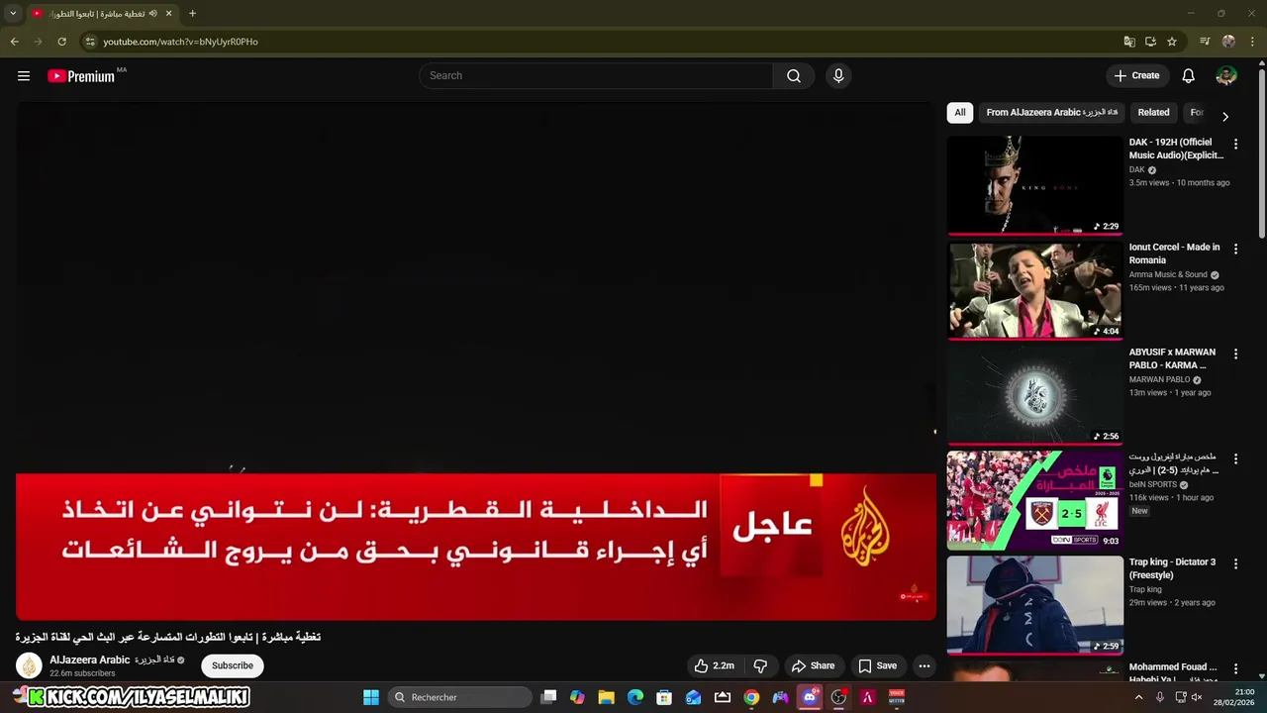This screenshot has width=1267, height=713.
Task: View site information icon in address bar
Action: coord(90,42)
